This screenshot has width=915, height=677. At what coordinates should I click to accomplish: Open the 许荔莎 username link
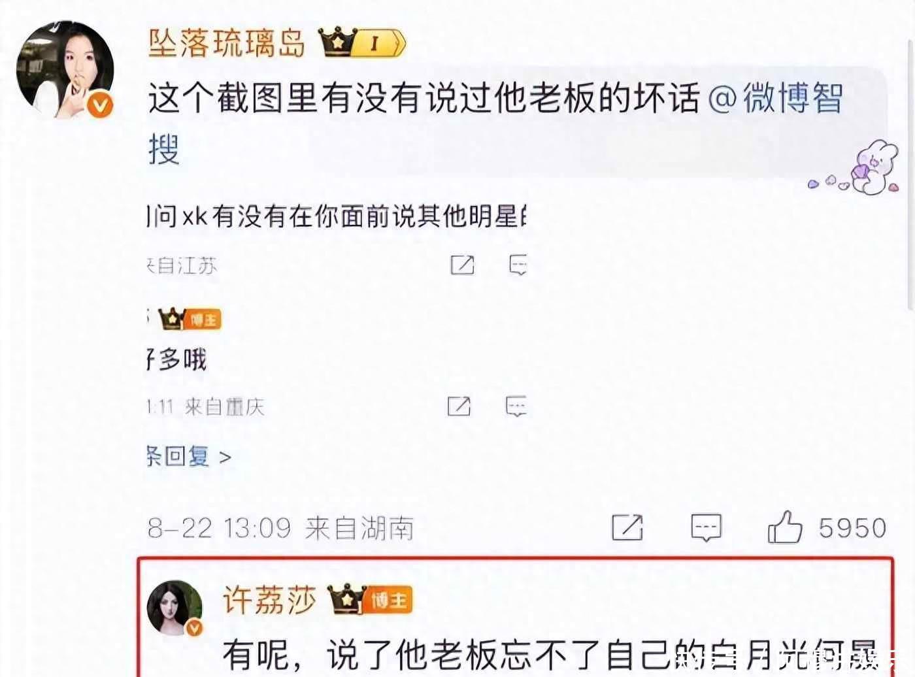pos(269,599)
